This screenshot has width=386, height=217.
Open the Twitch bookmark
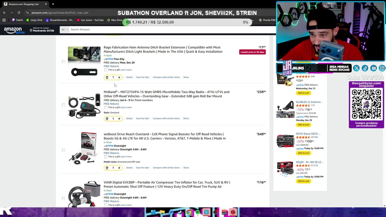point(17,20)
